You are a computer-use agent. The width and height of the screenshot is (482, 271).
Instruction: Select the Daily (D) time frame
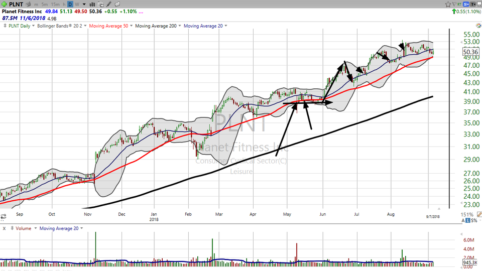pyautogui.click(x=70, y=4)
